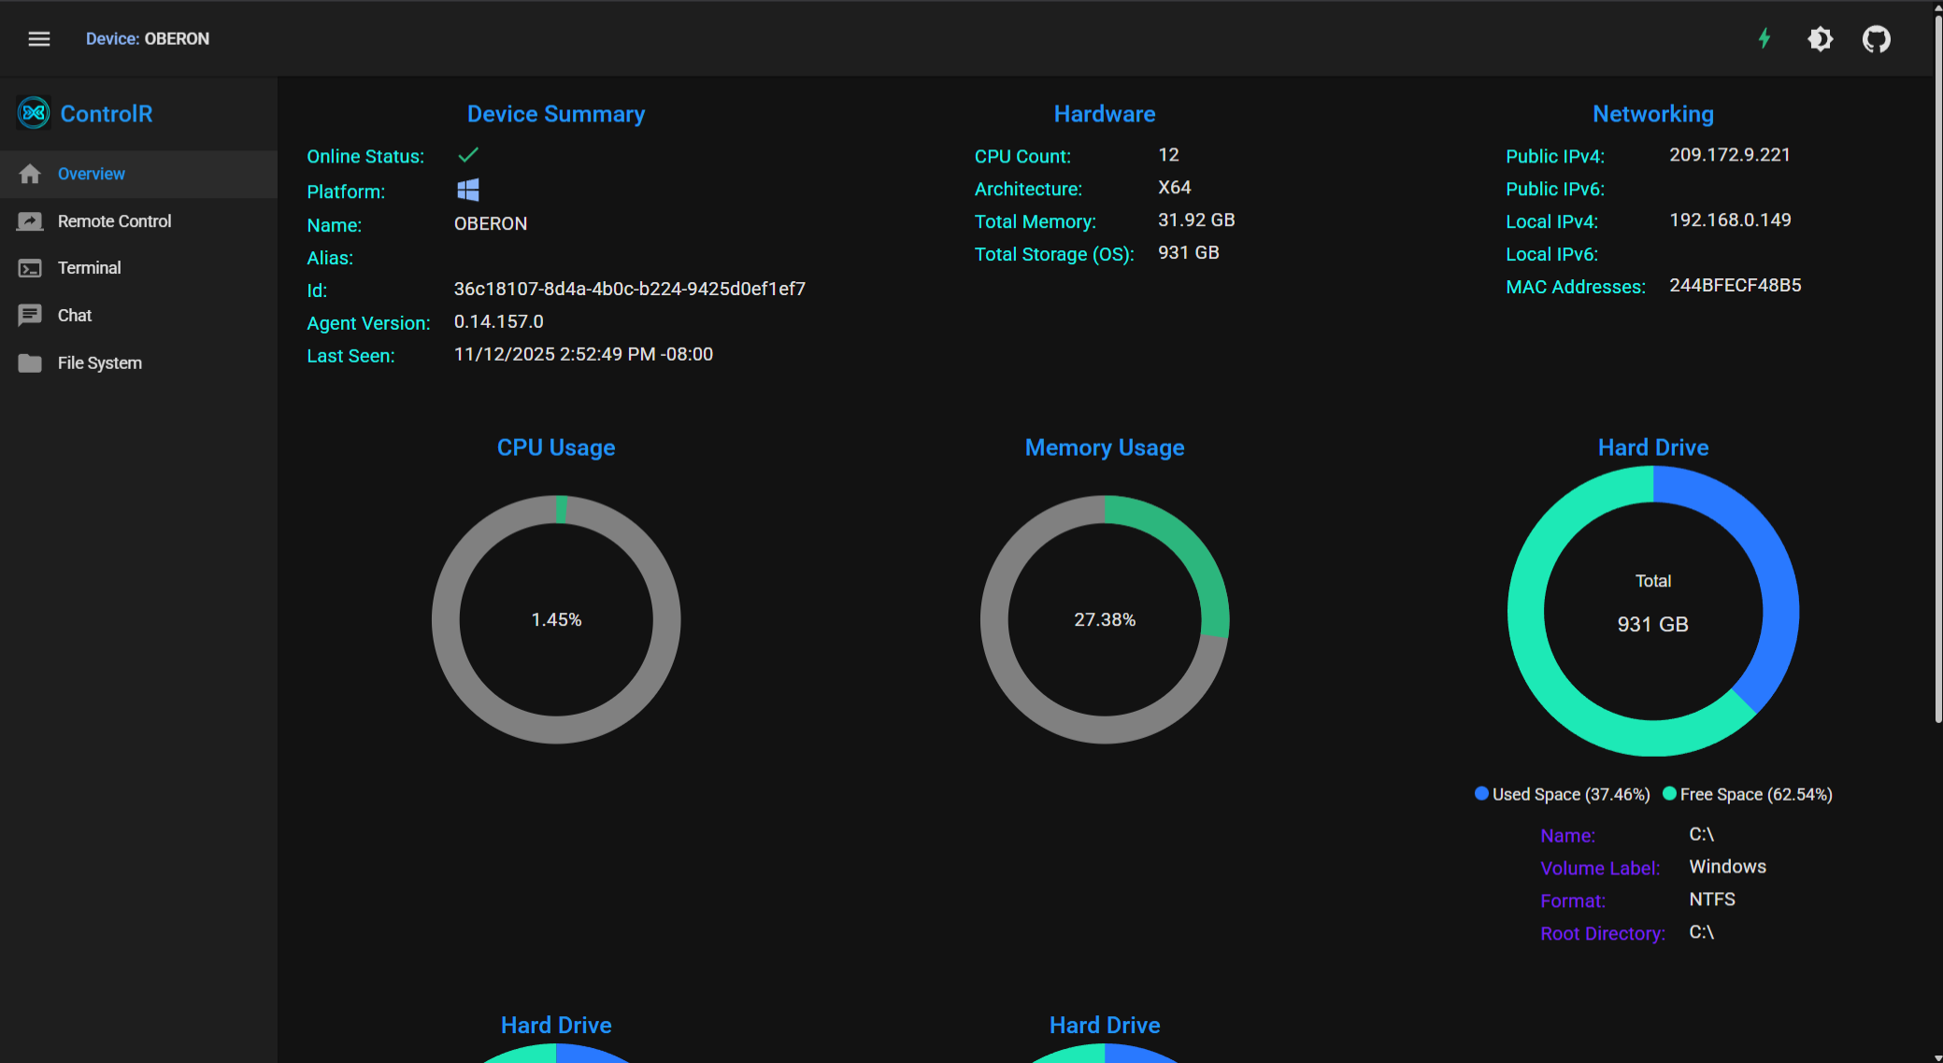This screenshot has height=1063, width=1943.
Task: Click the ControlR brand title link
Action: tap(106, 114)
